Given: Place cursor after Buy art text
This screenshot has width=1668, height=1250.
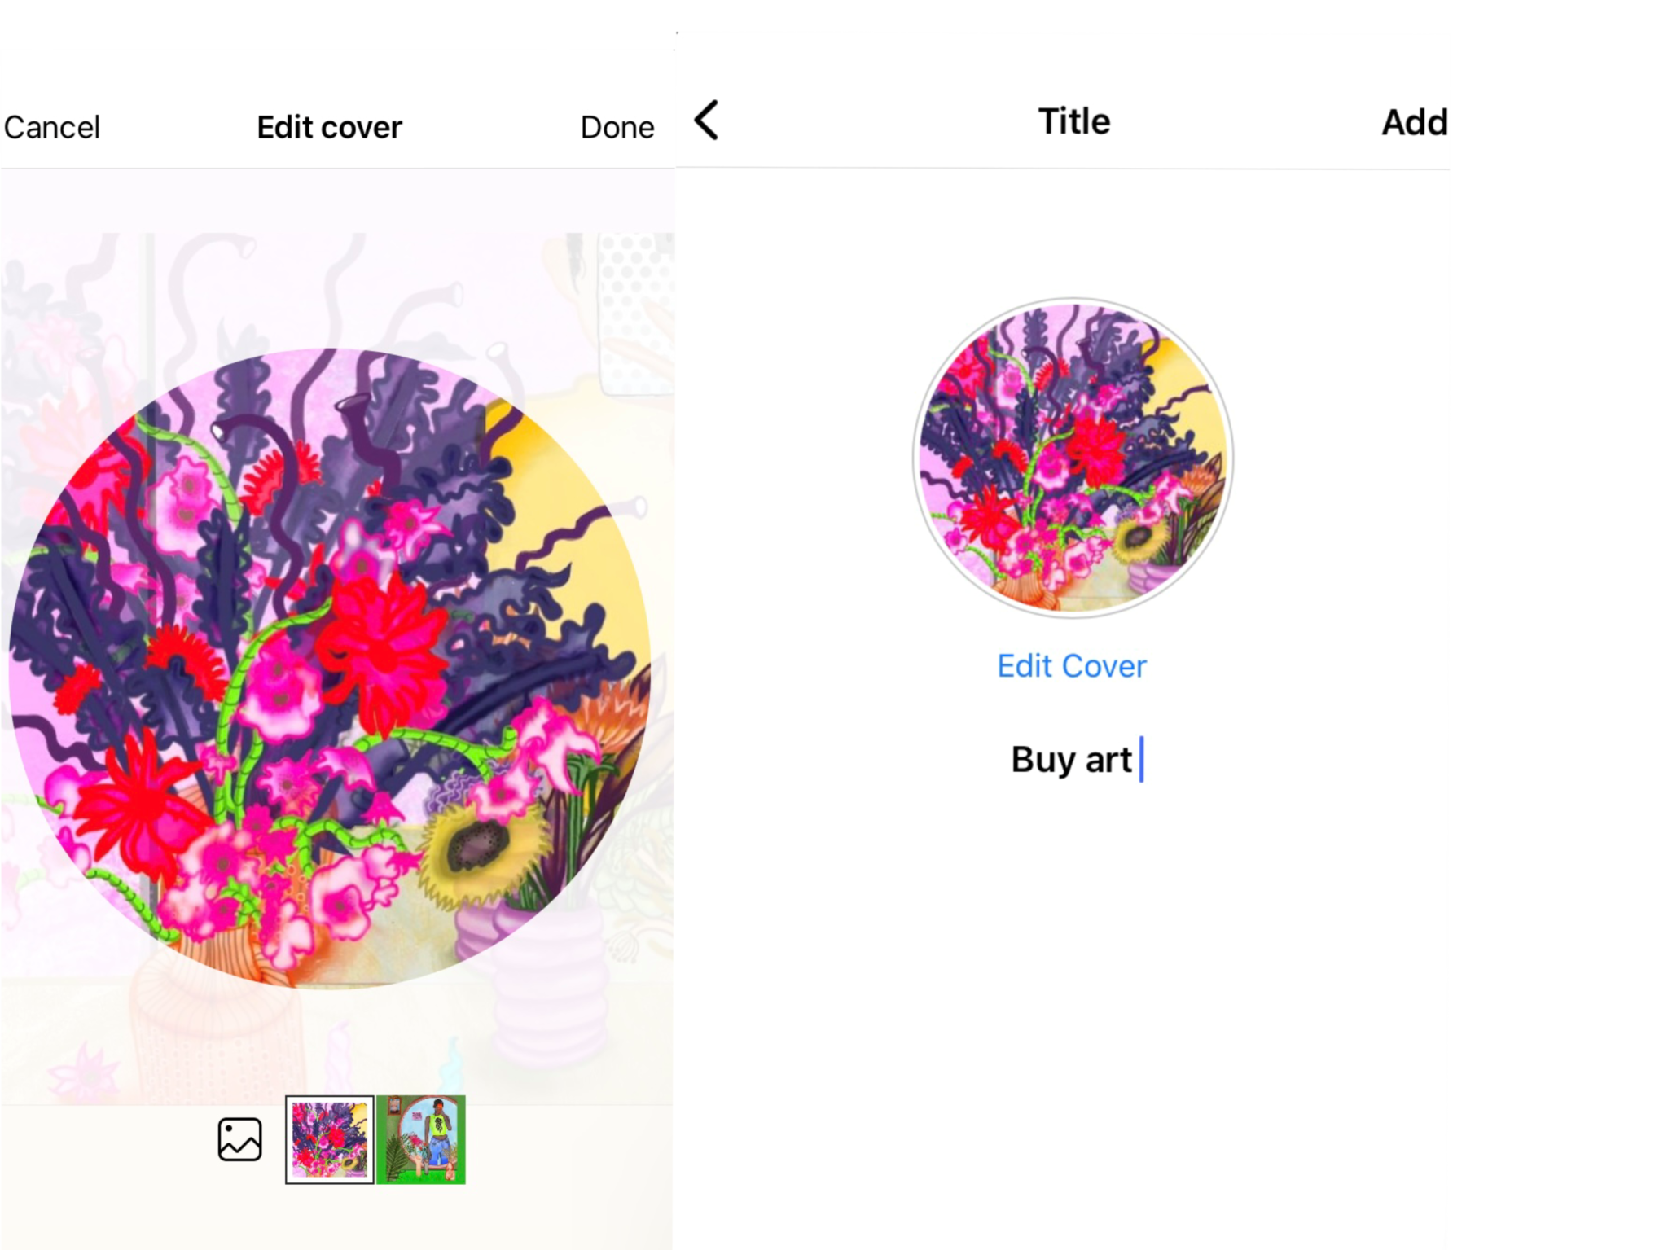Looking at the screenshot, I should tap(1139, 760).
